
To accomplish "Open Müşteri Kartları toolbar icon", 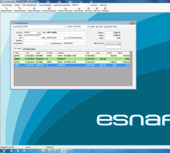I will click(x=6, y=9).
